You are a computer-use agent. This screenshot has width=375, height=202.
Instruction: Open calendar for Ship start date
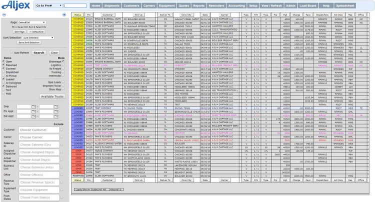(x=33, y=107)
